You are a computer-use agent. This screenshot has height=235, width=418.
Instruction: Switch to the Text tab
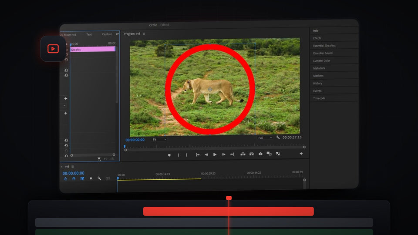coord(89,34)
